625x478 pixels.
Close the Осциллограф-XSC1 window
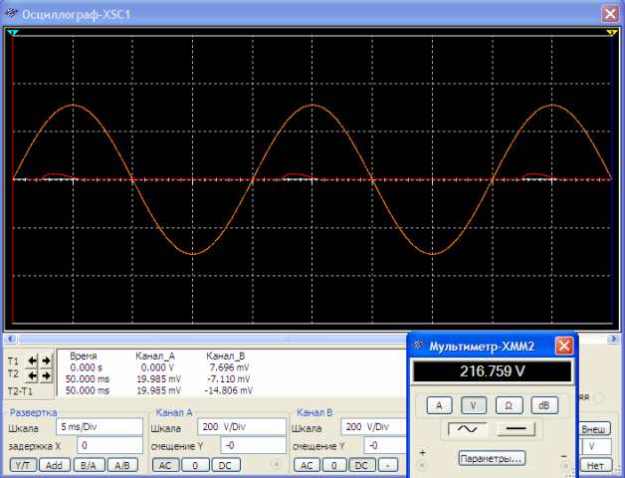pyautogui.click(x=610, y=14)
